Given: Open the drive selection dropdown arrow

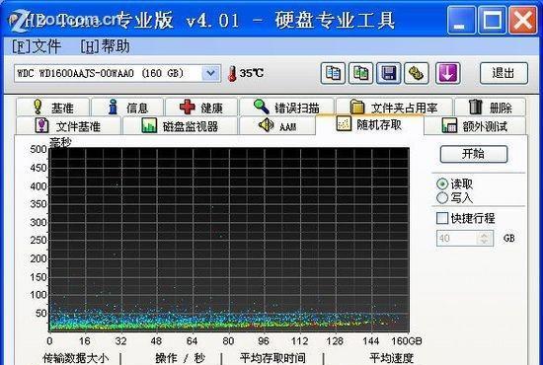Looking at the screenshot, I should (x=210, y=73).
